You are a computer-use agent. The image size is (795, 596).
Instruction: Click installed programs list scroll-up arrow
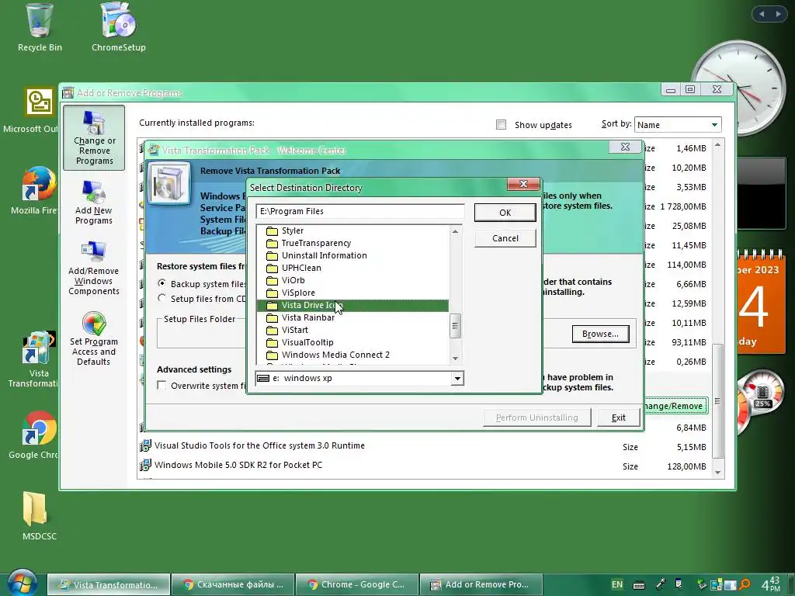pyautogui.click(x=717, y=145)
